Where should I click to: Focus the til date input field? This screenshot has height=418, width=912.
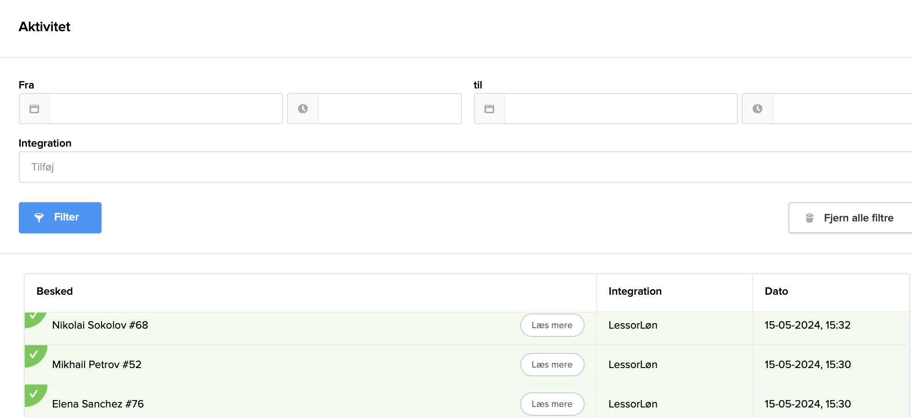[x=620, y=109]
